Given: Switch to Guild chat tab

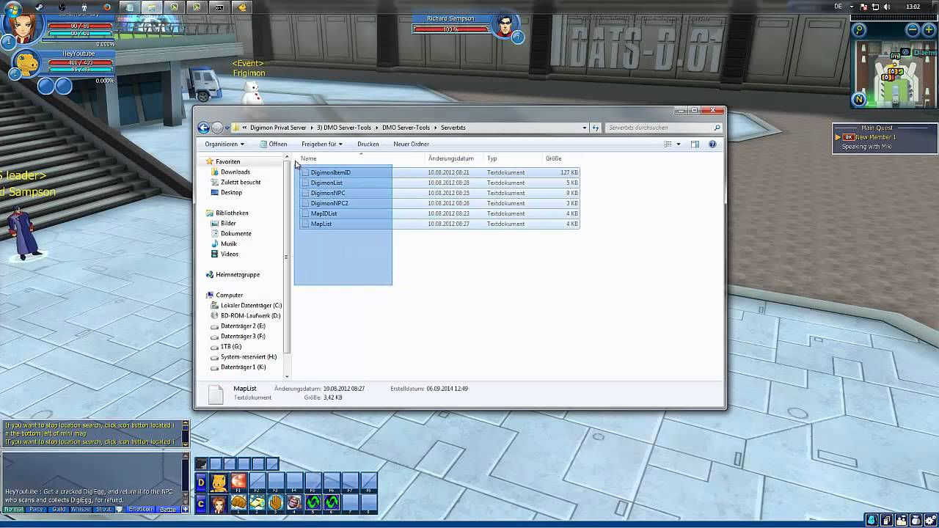Looking at the screenshot, I should (59, 509).
